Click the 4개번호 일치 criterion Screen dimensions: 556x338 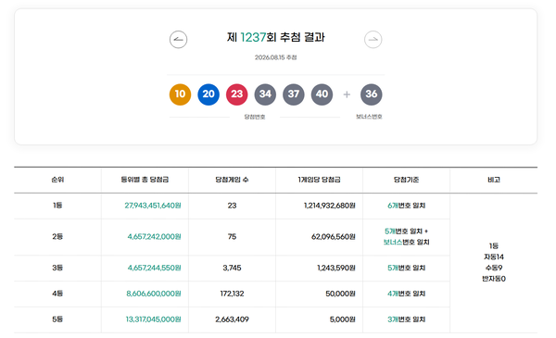coord(407,294)
